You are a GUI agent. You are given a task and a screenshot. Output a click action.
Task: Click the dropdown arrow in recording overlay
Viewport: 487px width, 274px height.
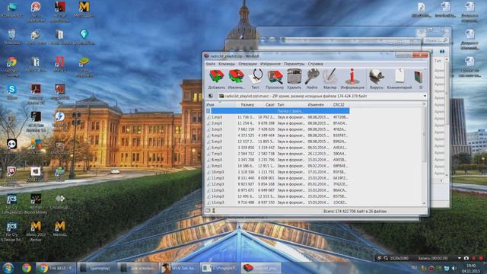[460, 258]
